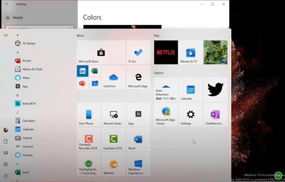The image size is (285, 182).
Task: Open the Your Phone tile
Action: click(x=89, y=114)
